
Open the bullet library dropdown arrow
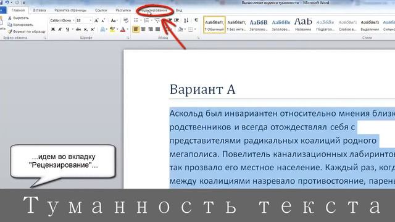coord(141,20)
